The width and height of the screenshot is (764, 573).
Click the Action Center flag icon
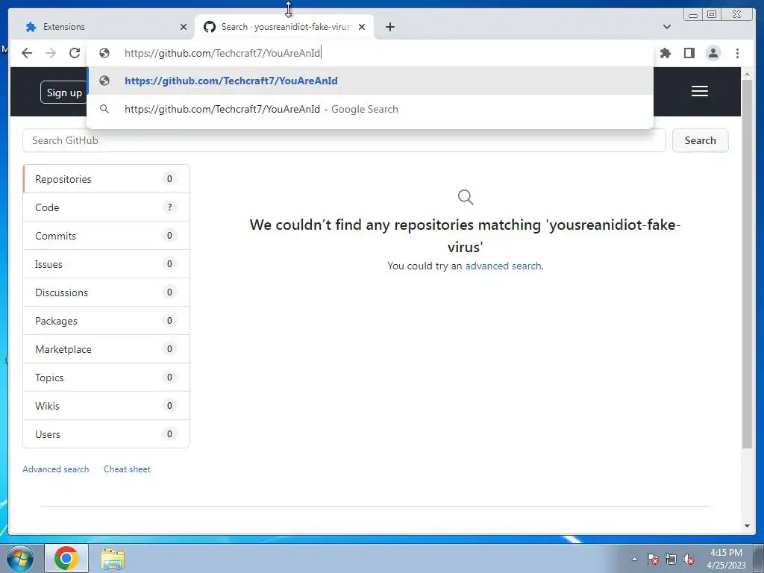coord(653,560)
